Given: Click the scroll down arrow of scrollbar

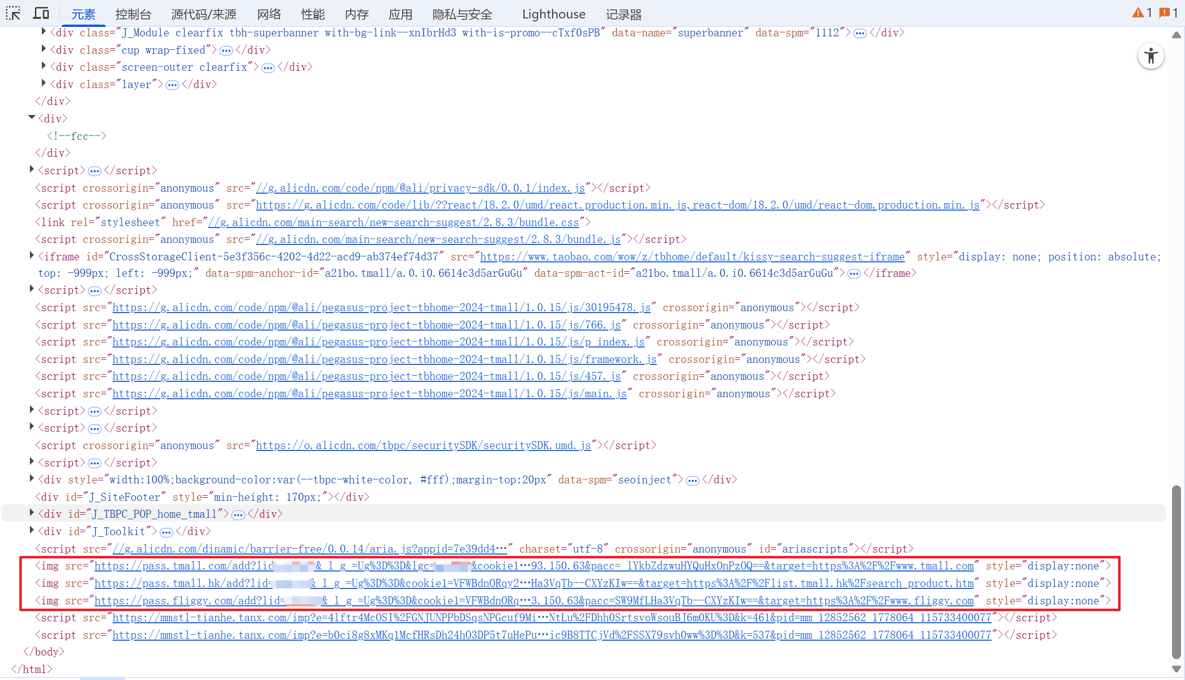Looking at the screenshot, I should pos(1177,669).
